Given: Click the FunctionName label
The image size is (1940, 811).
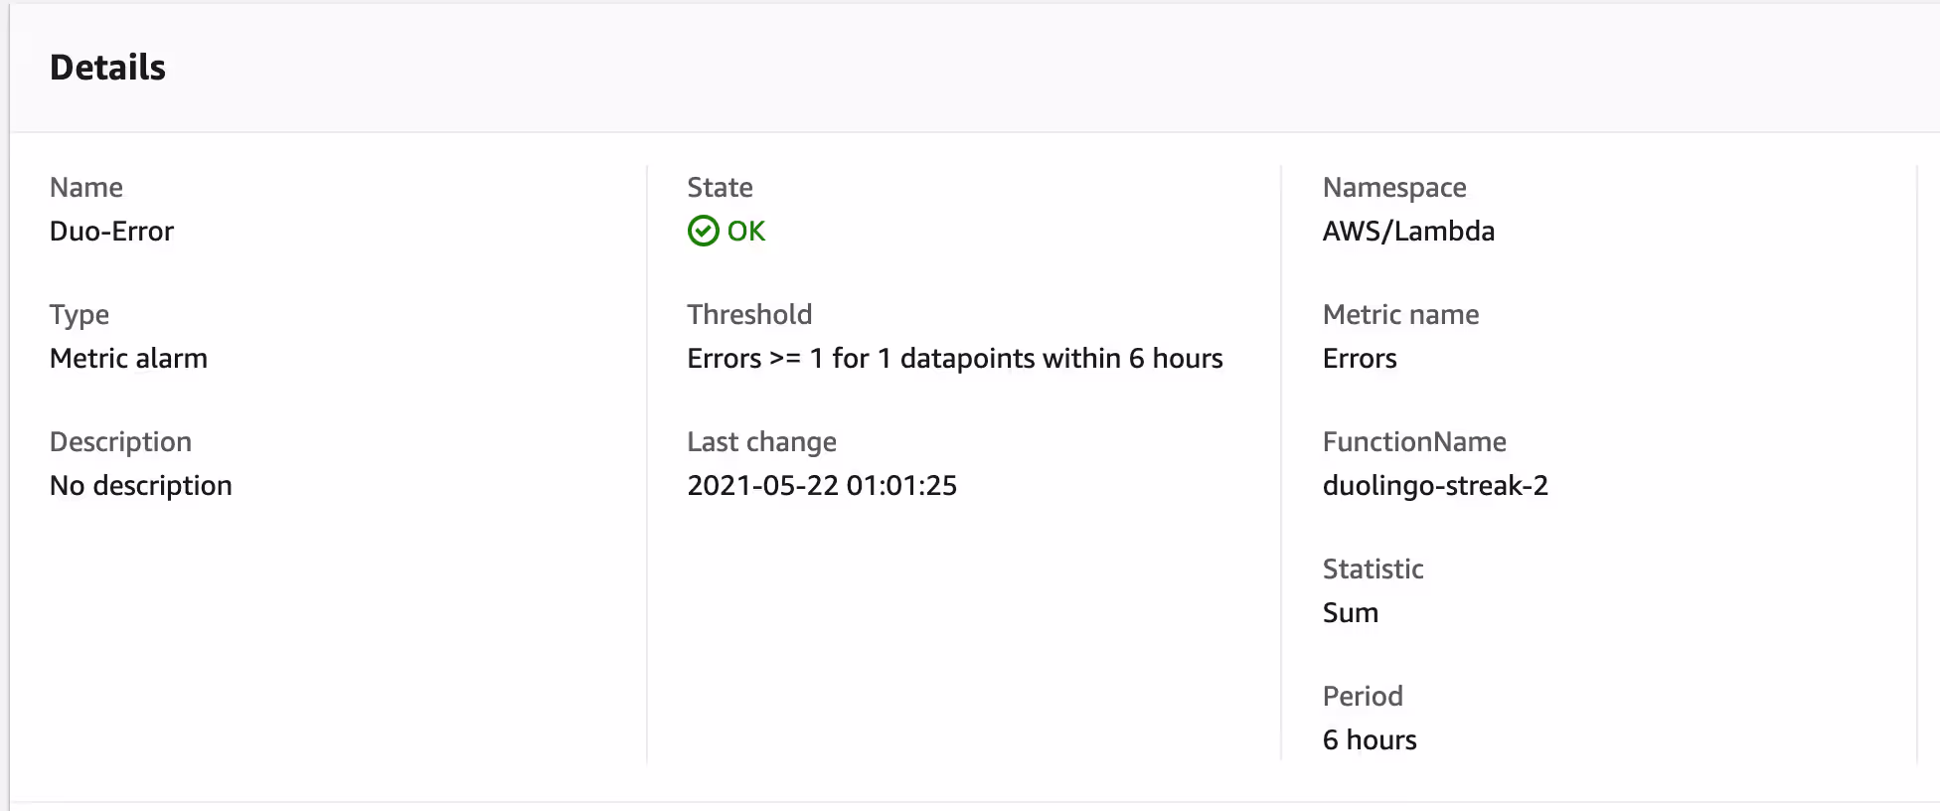Looking at the screenshot, I should (1414, 441).
